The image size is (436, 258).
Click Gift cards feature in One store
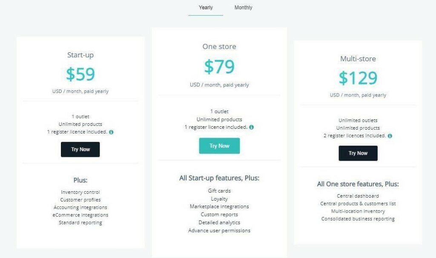219,191
